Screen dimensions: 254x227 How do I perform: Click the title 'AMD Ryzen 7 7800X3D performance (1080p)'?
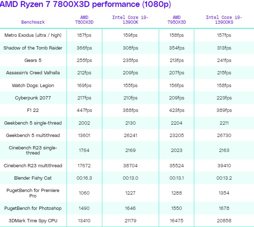[x=86, y=4]
